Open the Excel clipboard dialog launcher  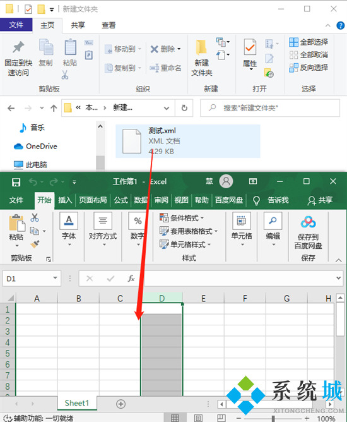coord(49,259)
